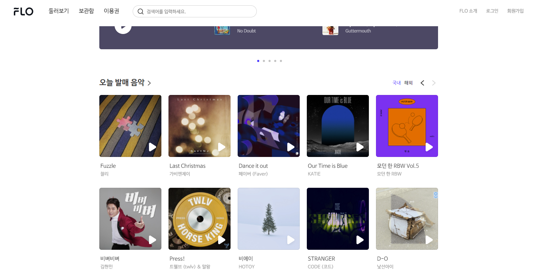The image size is (548, 276).
Task: Click the 회원가입 link
Action: click(x=515, y=11)
